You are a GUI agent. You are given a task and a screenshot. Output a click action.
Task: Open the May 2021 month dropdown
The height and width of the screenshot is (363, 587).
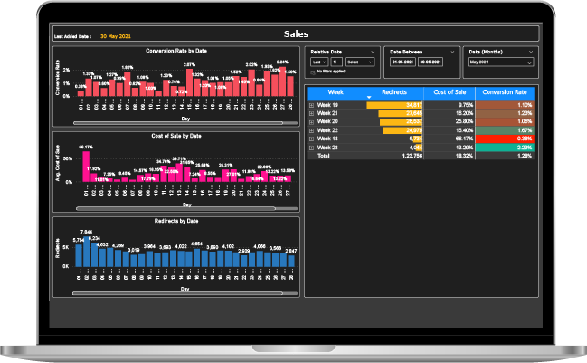click(x=501, y=62)
